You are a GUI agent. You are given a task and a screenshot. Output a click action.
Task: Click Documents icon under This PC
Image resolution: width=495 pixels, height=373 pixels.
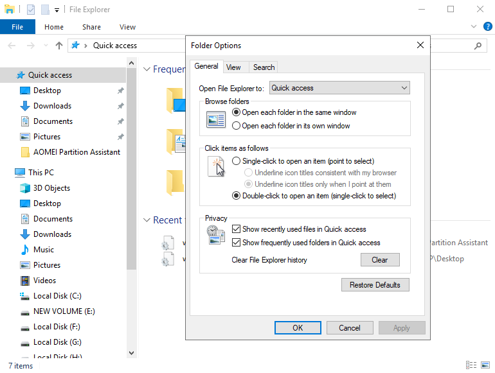tap(25, 219)
